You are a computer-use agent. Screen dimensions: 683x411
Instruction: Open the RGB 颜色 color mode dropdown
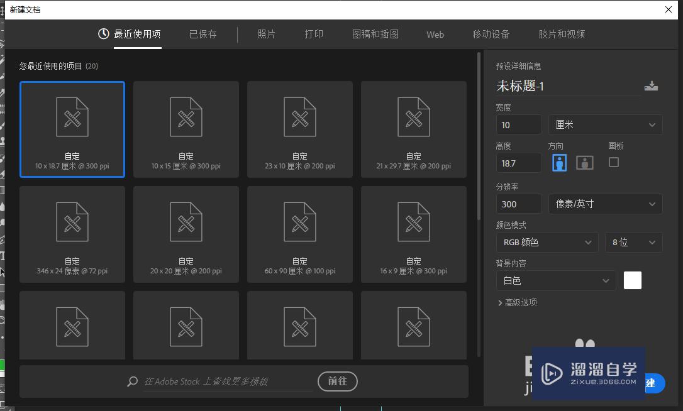(547, 242)
